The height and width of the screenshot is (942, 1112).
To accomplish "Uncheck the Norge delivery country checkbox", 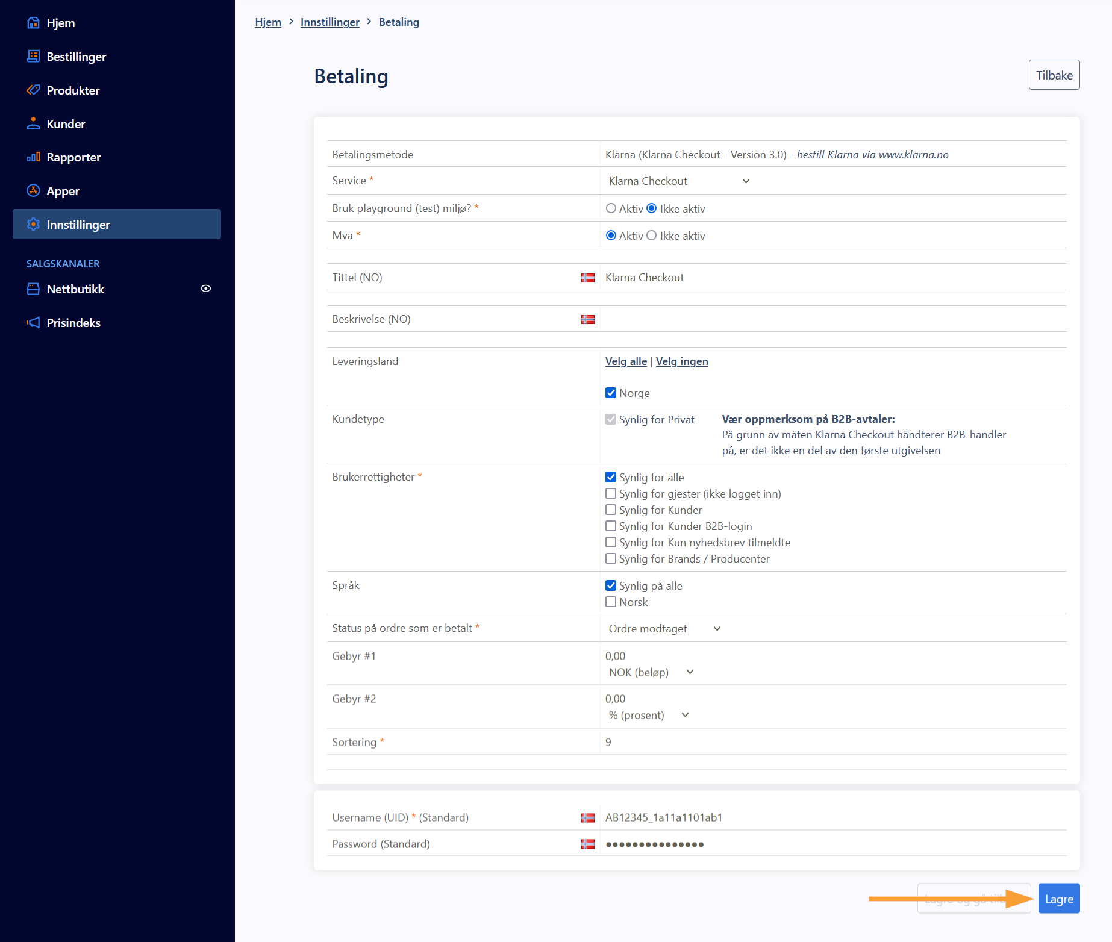I will [x=611, y=393].
